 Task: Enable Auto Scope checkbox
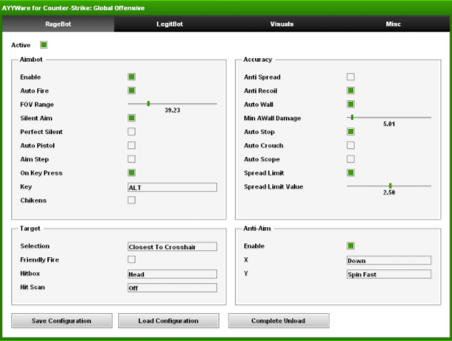(350, 159)
